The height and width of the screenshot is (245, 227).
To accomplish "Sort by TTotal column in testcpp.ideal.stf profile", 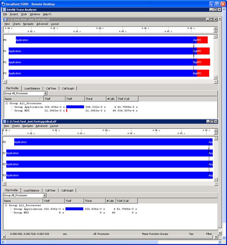I will [x=95, y=201].
